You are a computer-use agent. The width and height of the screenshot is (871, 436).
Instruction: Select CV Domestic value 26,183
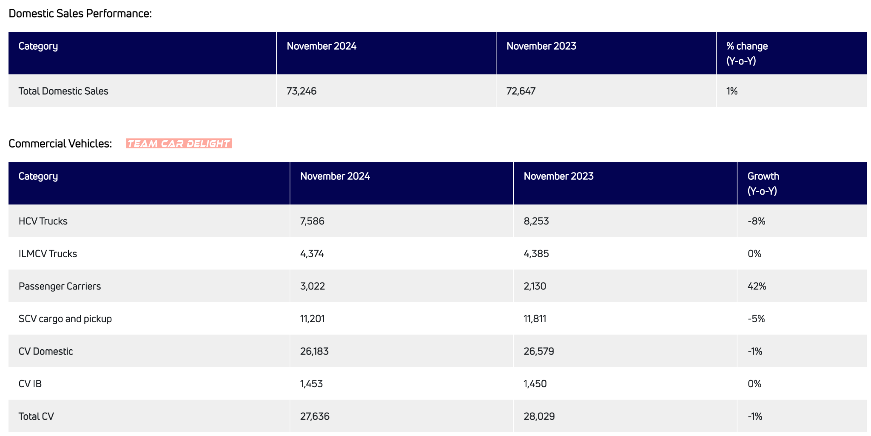(314, 351)
